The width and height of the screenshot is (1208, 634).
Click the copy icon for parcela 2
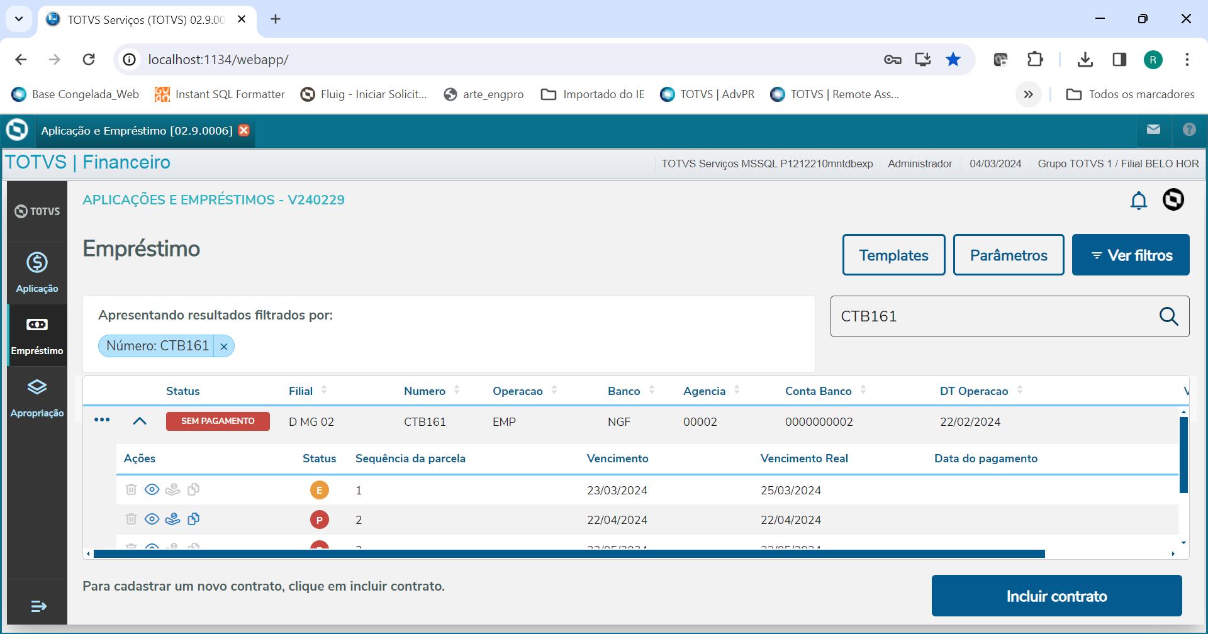click(194, 519)
